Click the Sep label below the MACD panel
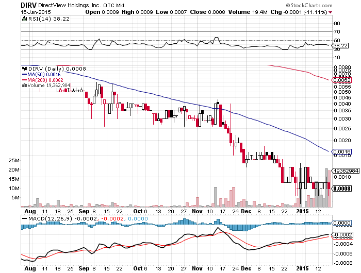The image size is (361, 273). 84,268
